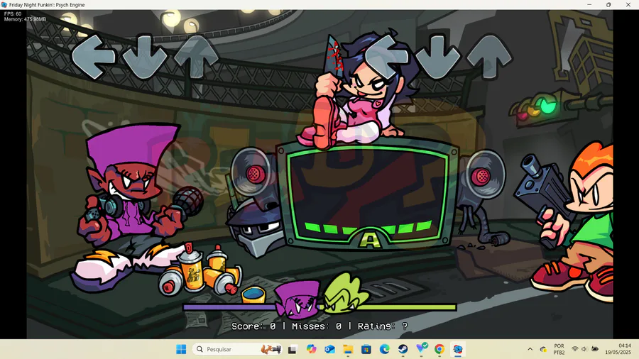The height and width of the screenshot is (359, 639).
Task: Click the Pesquisar search box
Action: (238, 349)
